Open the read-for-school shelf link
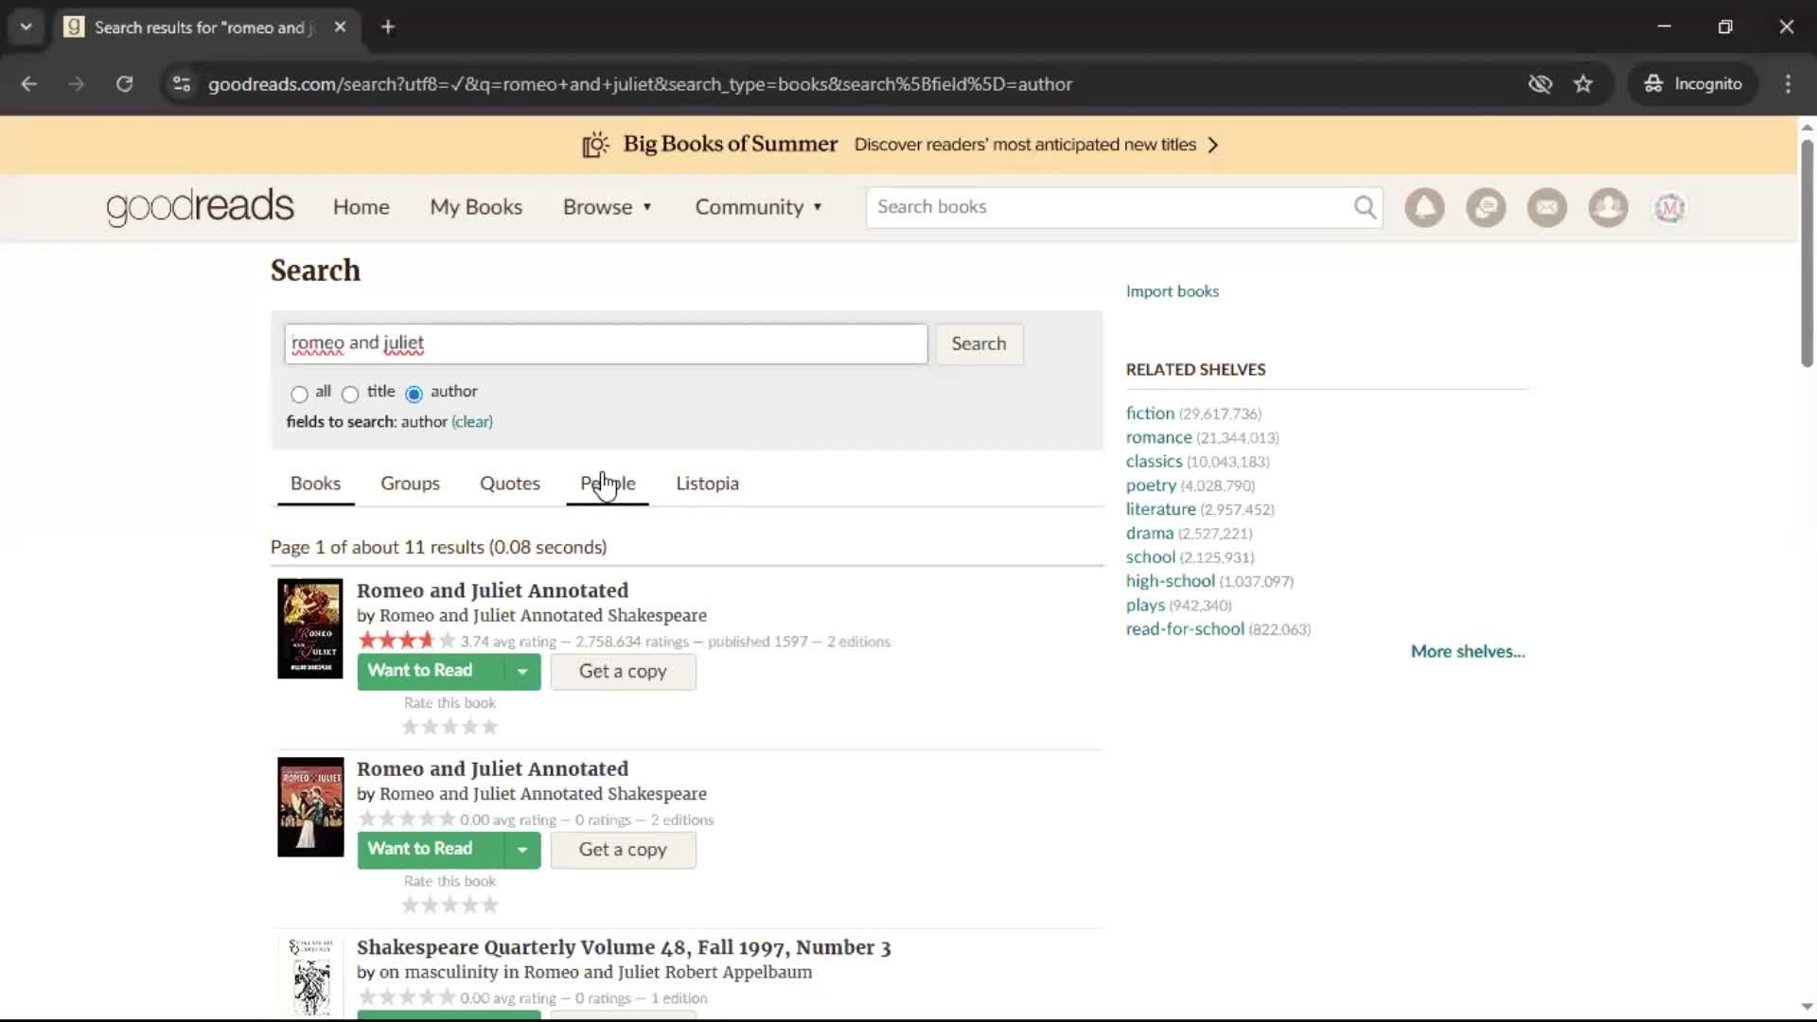1817x1022 pixels. [x=1185, y=629]
